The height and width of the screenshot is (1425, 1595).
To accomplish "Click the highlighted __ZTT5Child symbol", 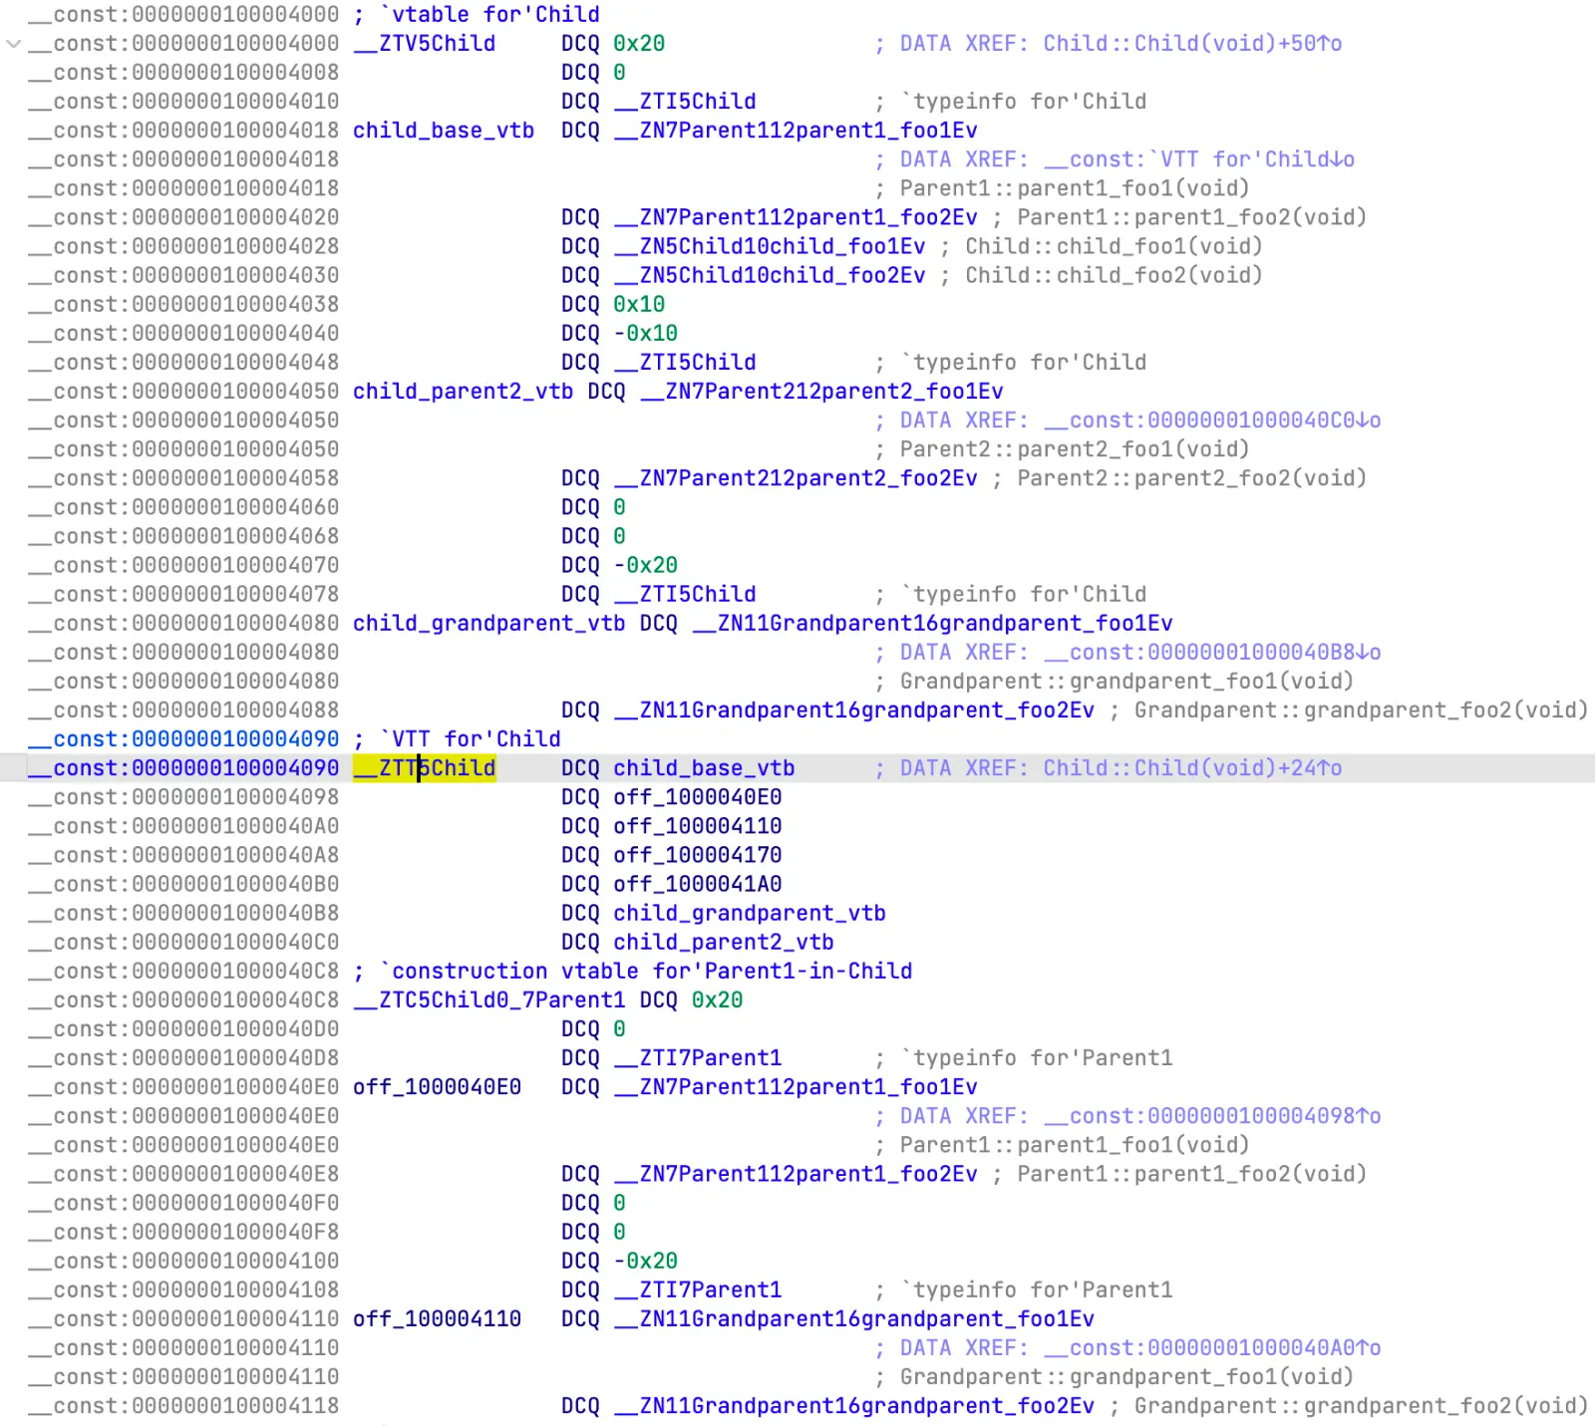I will pyautogui.click(x=425, y=768).
